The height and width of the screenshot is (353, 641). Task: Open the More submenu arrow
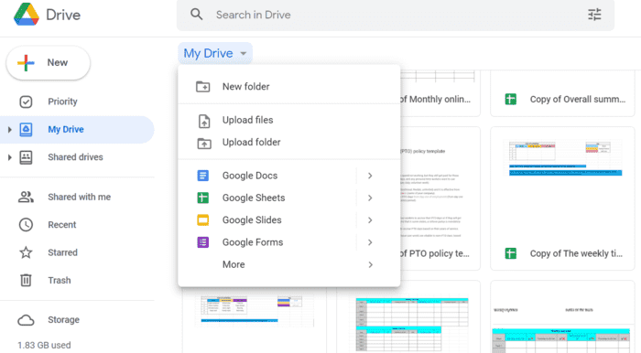tap(370, 264)
